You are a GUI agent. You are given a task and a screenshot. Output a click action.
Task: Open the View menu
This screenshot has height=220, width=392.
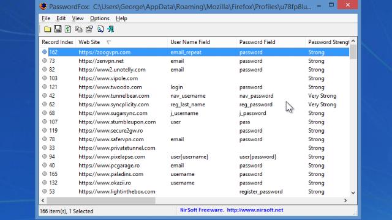click(x=78, y=18)
